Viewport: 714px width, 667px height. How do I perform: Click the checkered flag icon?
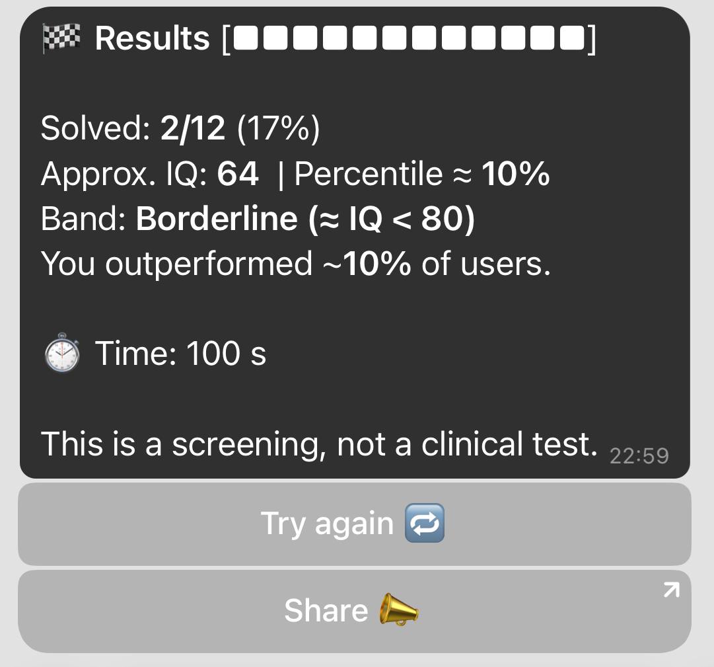point(61,38)
